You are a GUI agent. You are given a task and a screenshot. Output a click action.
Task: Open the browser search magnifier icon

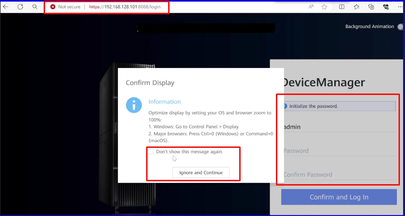(35, 7)
